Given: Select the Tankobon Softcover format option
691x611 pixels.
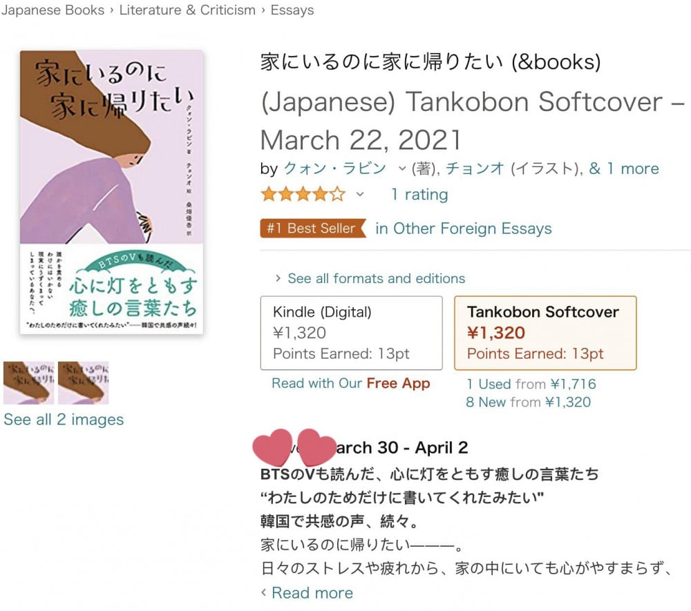Looking at the screenshot, I should (545, 333).
